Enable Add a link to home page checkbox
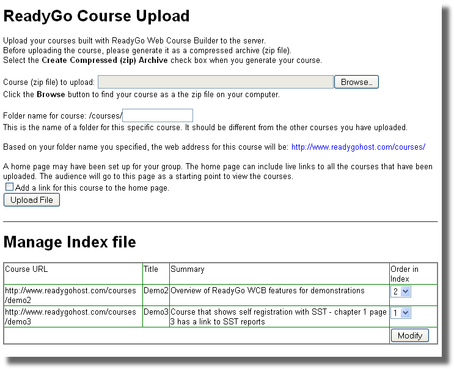454x369 pixels. coord(10,187)
